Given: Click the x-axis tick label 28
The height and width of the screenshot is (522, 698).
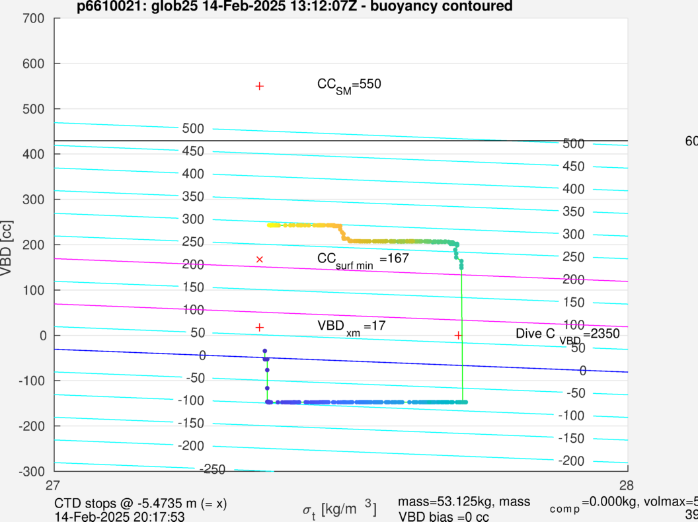Looking at the screenshot, I should coord(627,484).
